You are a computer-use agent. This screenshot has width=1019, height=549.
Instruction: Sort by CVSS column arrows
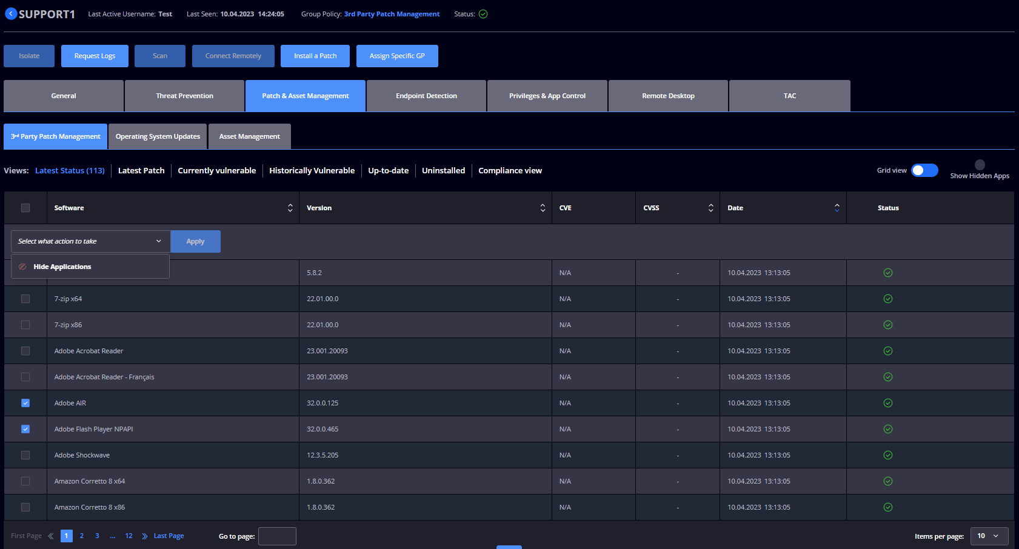711,208
